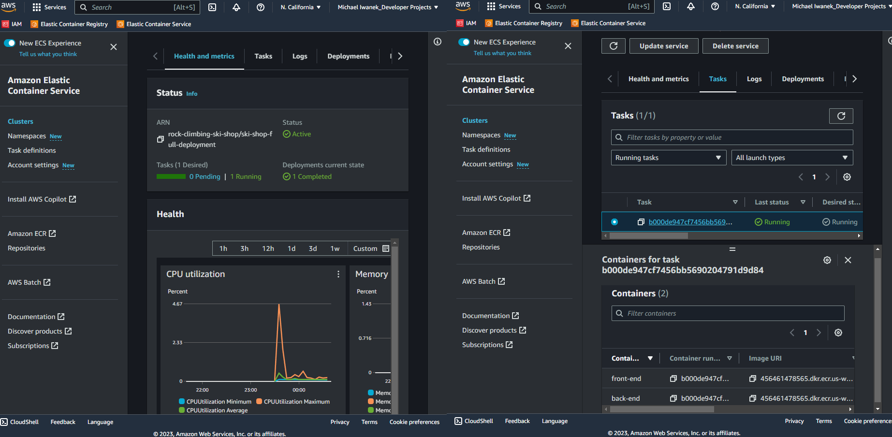The width and height of the screenshot is (892, 437).
Task: Copy front-end container image URI
Action: coord(753,379)
